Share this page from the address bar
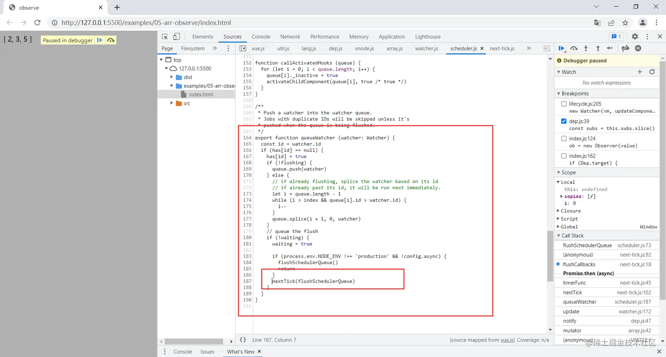 [611, 23]
